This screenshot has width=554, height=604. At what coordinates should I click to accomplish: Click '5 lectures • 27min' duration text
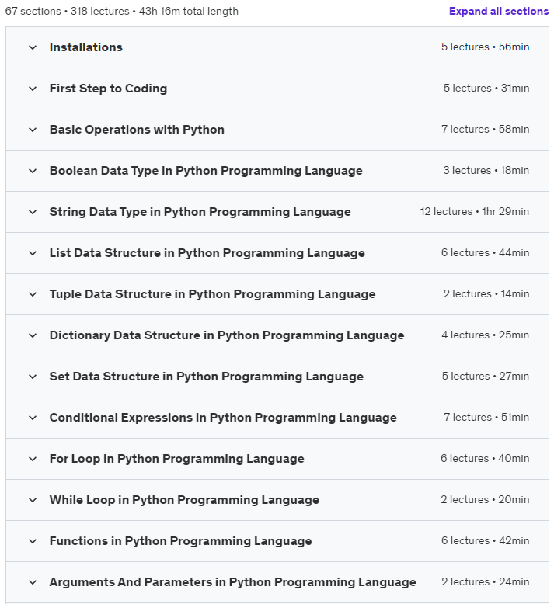[486, 376]
